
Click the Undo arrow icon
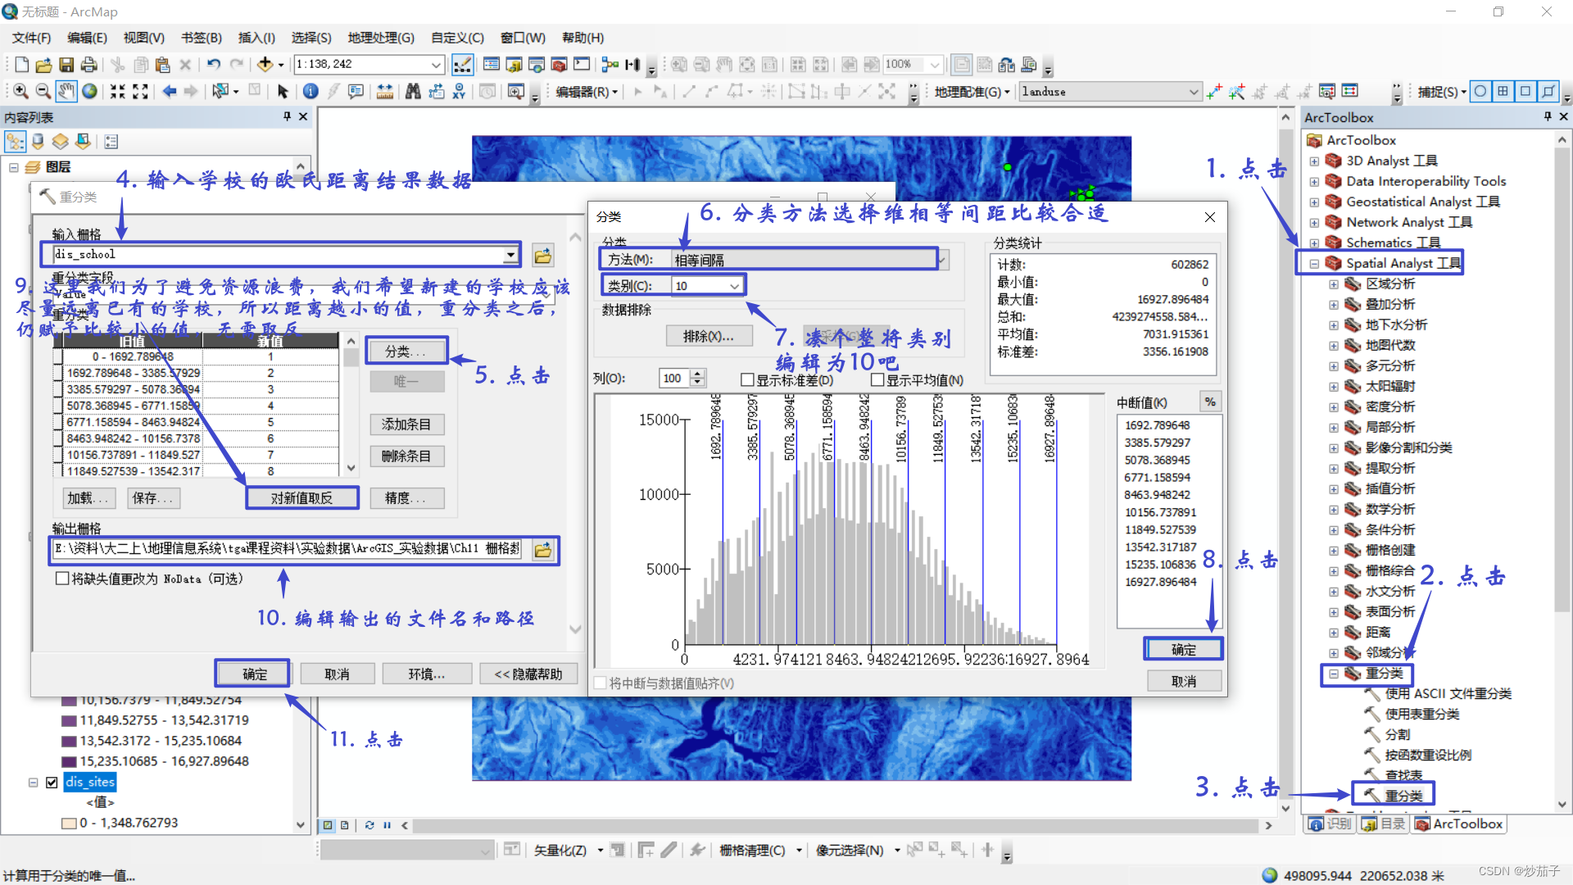pyautogui.click(x=214, y=65)
